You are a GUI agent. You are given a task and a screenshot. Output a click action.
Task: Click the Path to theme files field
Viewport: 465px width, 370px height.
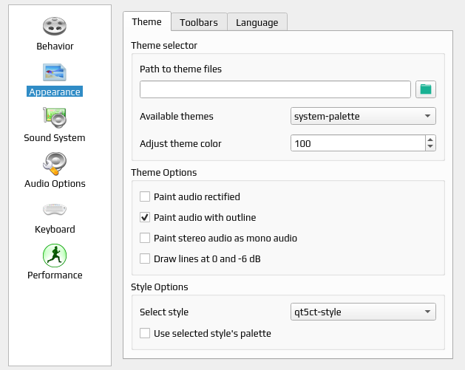pos(275,89)
